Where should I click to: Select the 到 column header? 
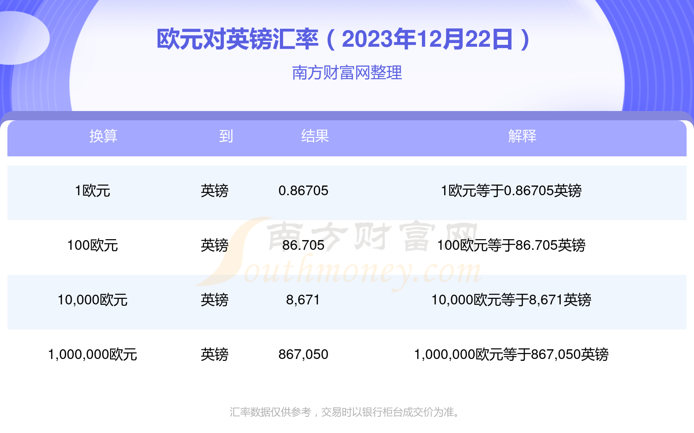pos(226,136)
